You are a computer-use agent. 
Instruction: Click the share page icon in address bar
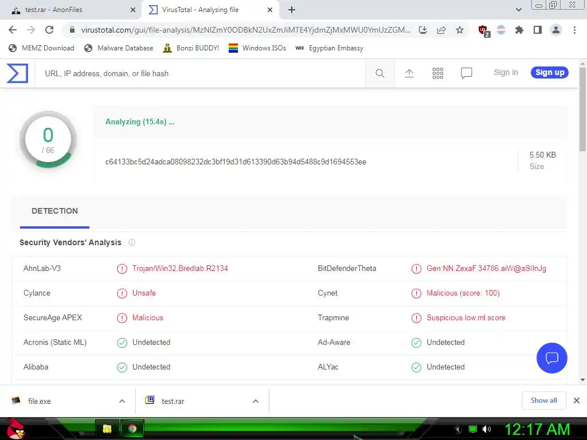(441, 30)
